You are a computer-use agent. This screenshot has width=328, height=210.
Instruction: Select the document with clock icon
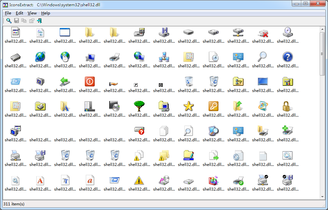213,57
